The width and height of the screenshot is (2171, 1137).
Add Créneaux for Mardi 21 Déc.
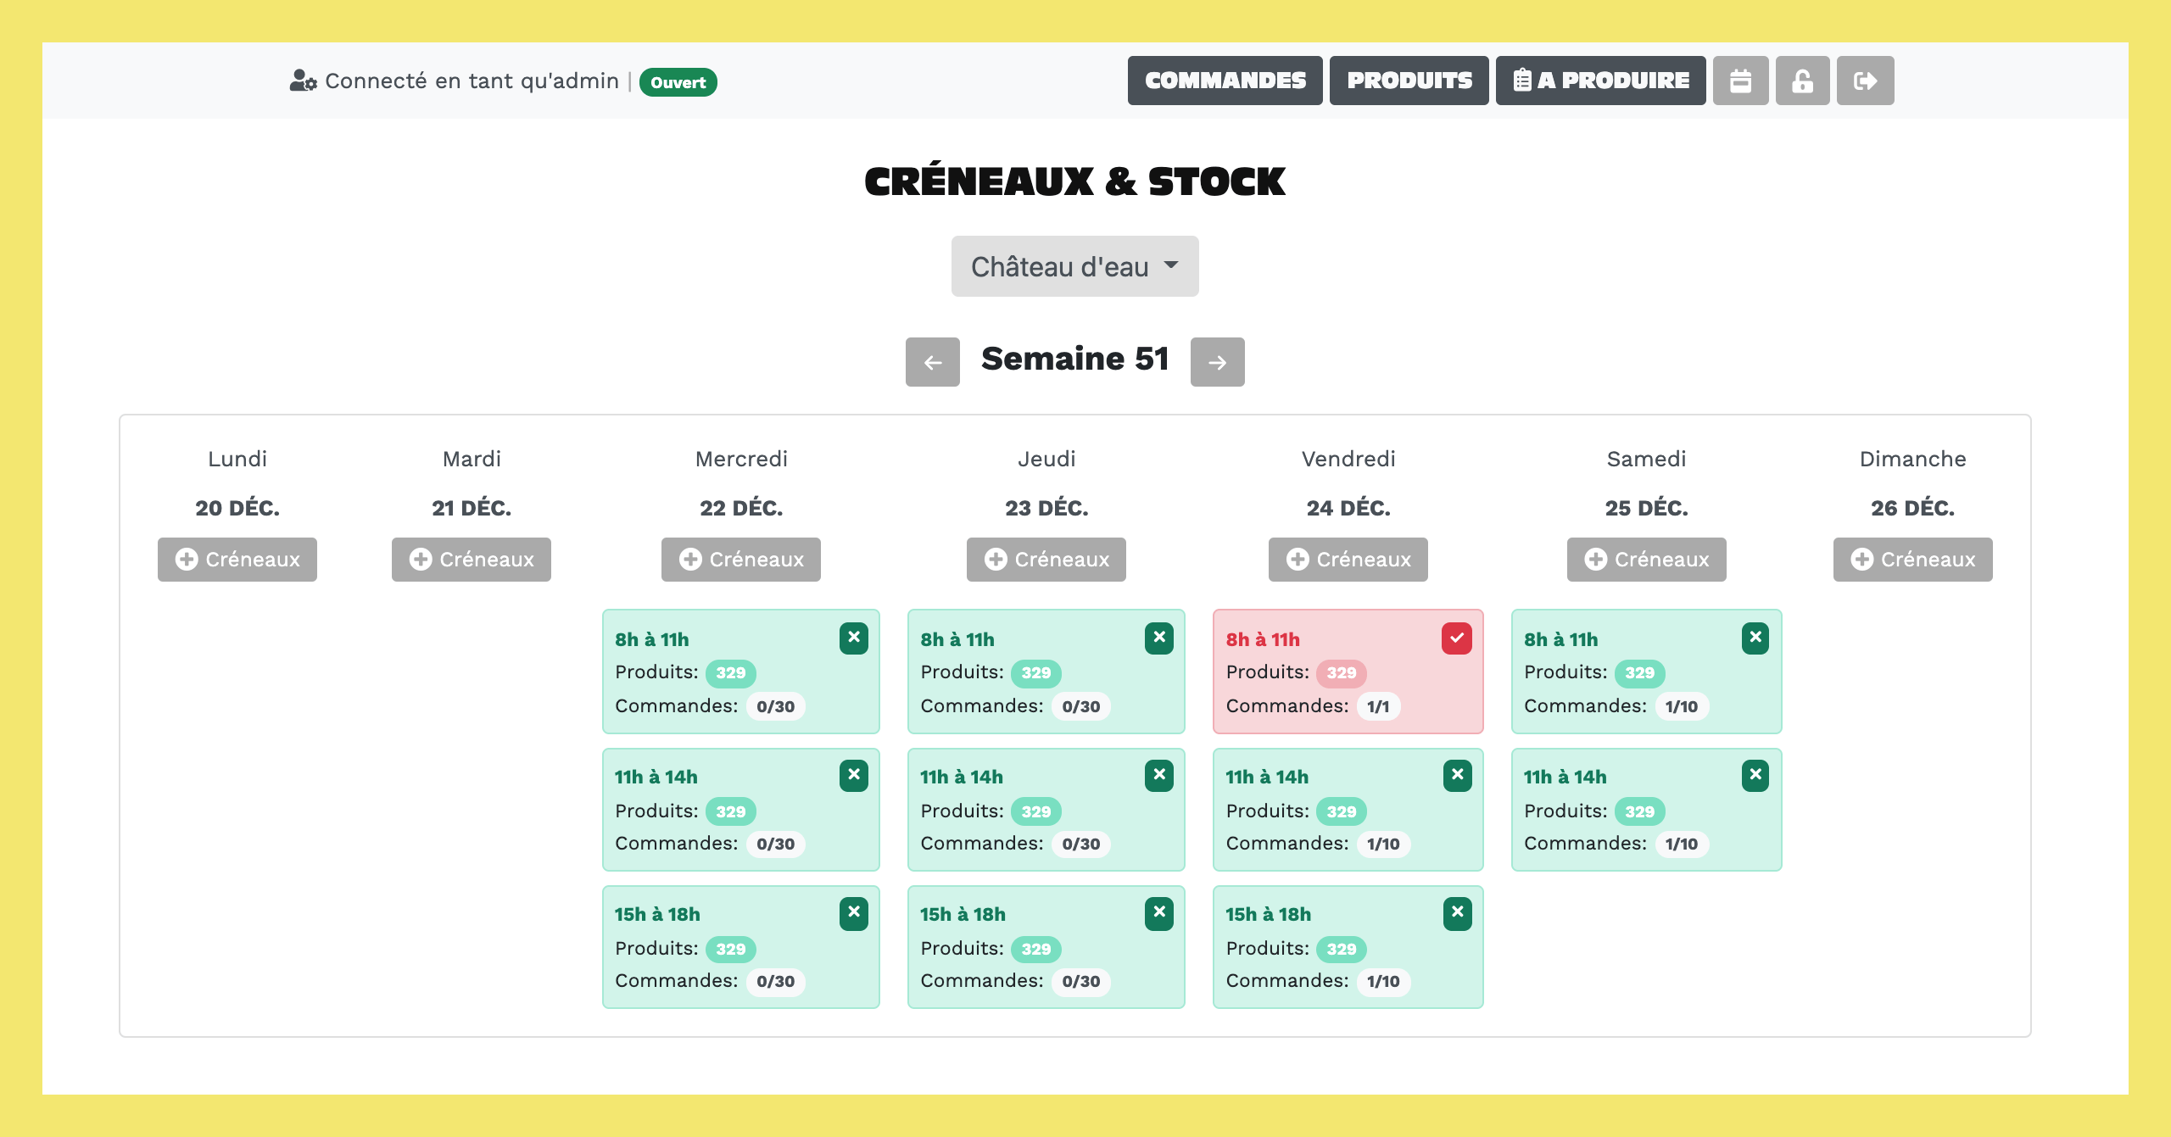472,560
